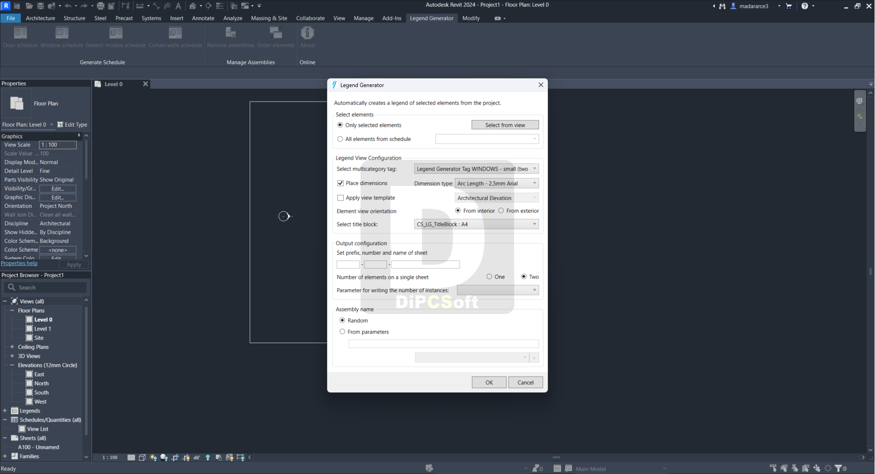This screenshot has height=474, width=875.
Task: Click the Crop View icon in view bar
Action: 175,457
